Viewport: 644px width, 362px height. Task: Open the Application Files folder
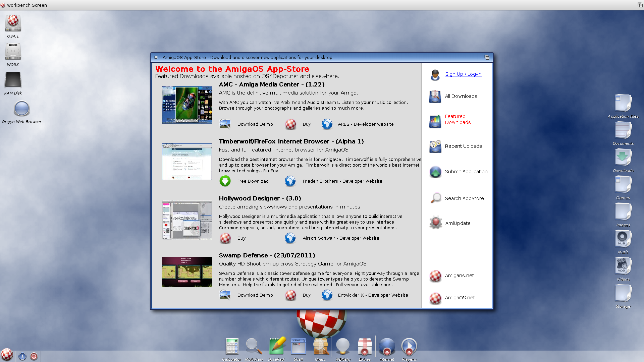(623, 103)
